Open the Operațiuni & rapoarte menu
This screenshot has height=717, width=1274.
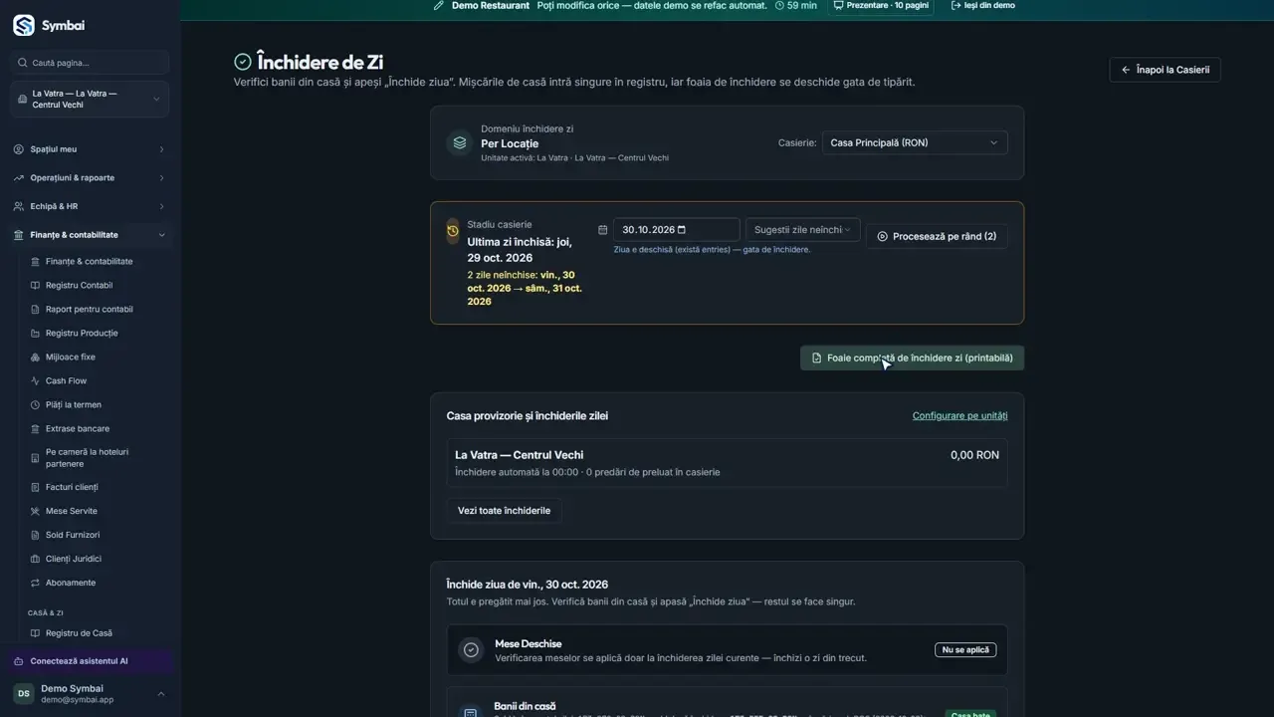pos(90,178)
